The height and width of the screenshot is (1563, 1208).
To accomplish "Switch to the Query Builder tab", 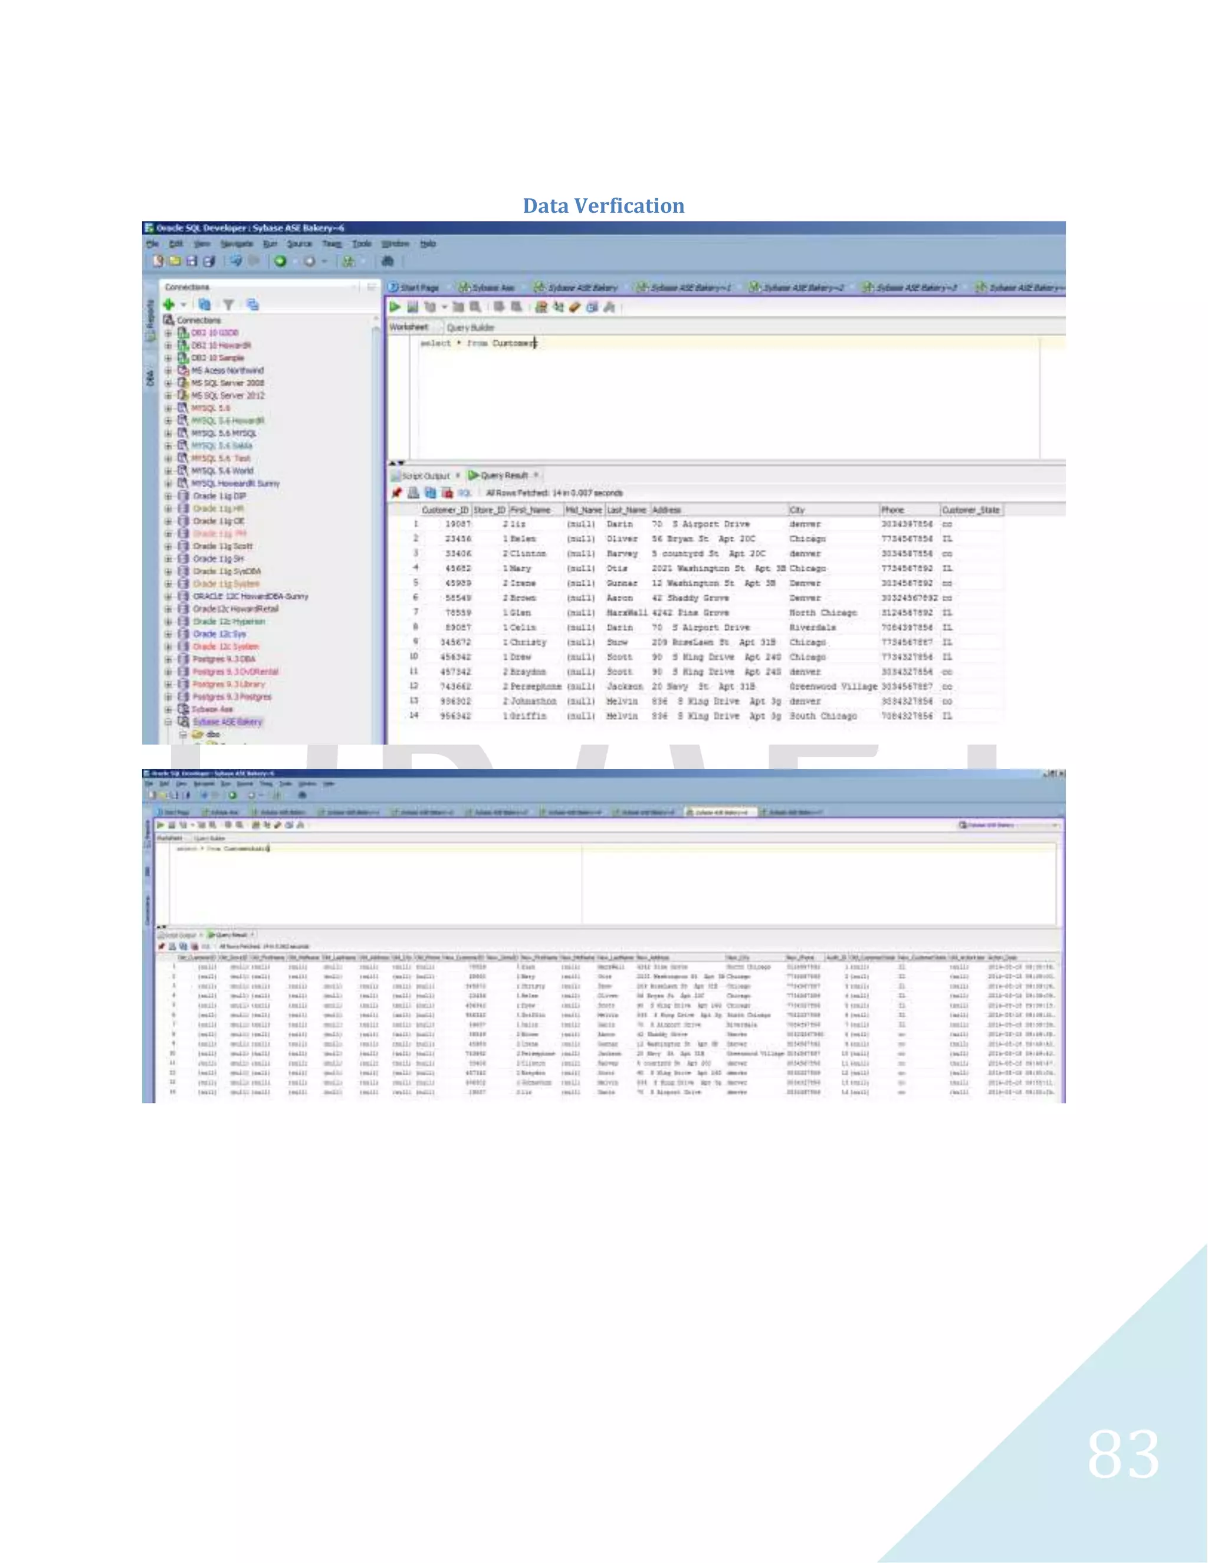I will click(x=470, y=327).
